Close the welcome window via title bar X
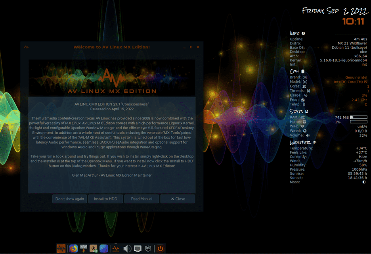The width and height of the screenshot is (371, 254). (198, 47)
